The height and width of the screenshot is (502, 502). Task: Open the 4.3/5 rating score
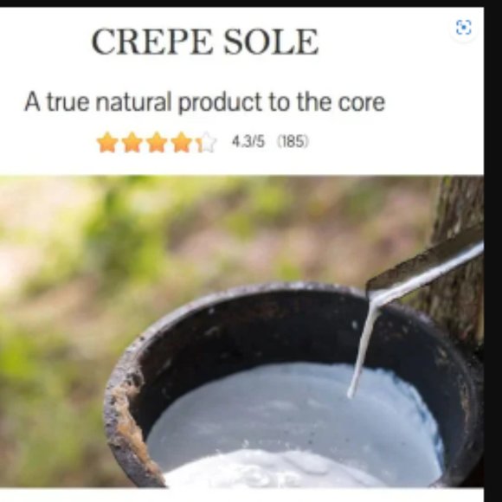[x=248, y=141]
